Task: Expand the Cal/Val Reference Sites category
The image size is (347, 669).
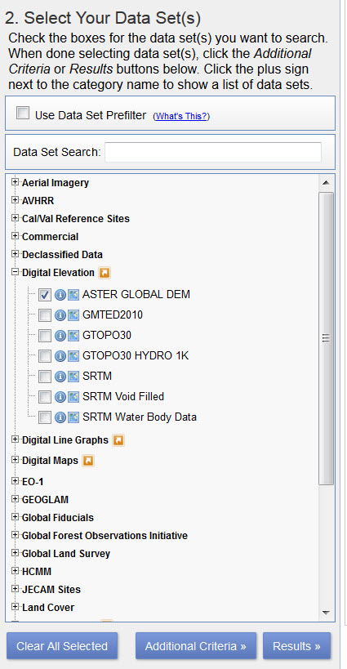Action: [16, 218]
